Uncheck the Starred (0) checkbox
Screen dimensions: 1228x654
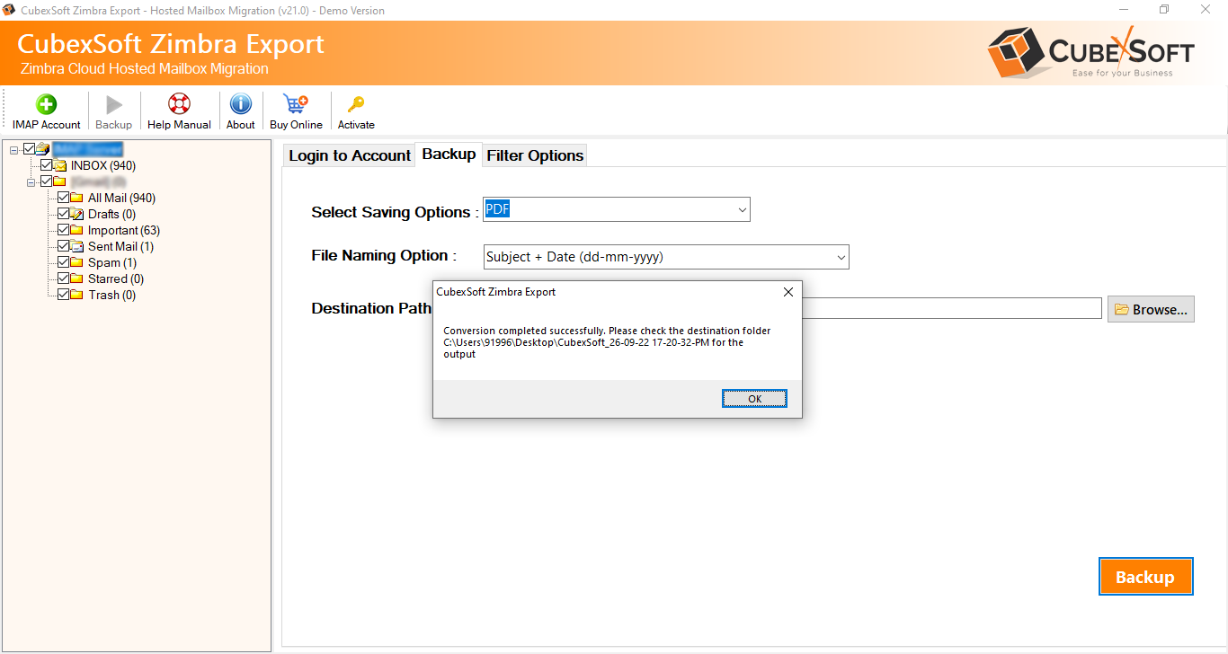pyautogui.click(x=64, y=278)
